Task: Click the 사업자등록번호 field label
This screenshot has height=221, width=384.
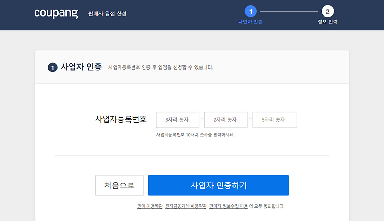Action: tap(121, 119)
